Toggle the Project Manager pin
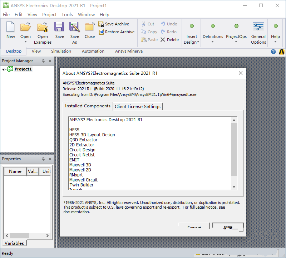Viewport: 286px width, 258px height. (x=43, y=61)
